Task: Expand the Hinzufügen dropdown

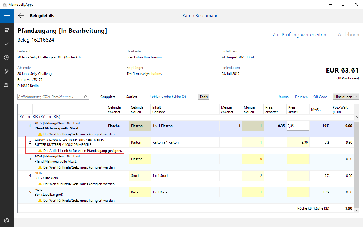Action: pos(346,97)
